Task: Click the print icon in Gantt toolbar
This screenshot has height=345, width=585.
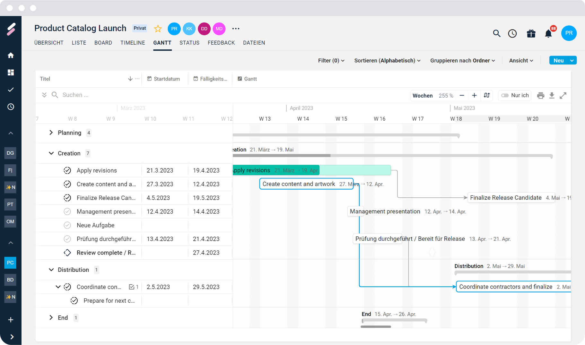Action: (541, 95)
